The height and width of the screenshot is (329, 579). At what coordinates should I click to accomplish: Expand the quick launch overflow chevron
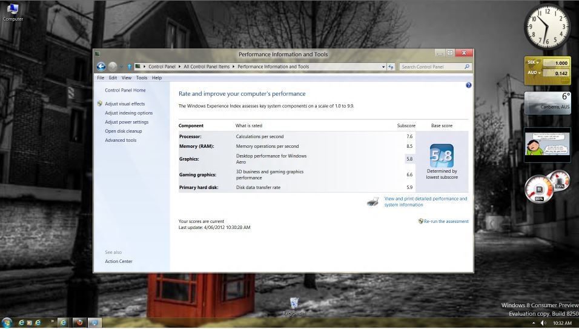pyautogui.click(x=52, y=321)
